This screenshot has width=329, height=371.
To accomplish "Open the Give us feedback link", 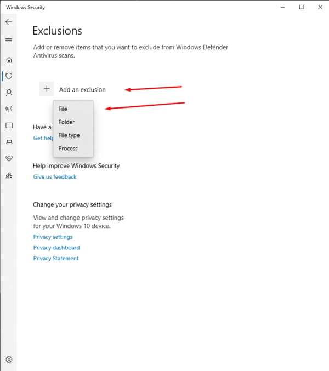I will pyautogui.click(x=55, y=177).
